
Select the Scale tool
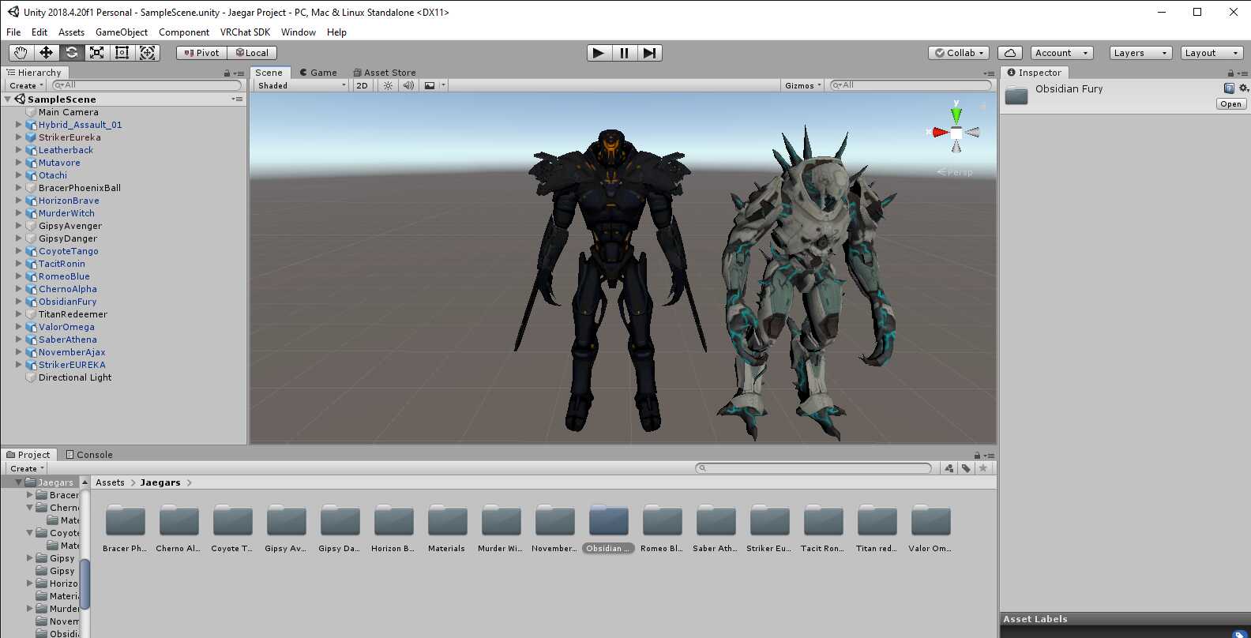(x=96, y=53)
